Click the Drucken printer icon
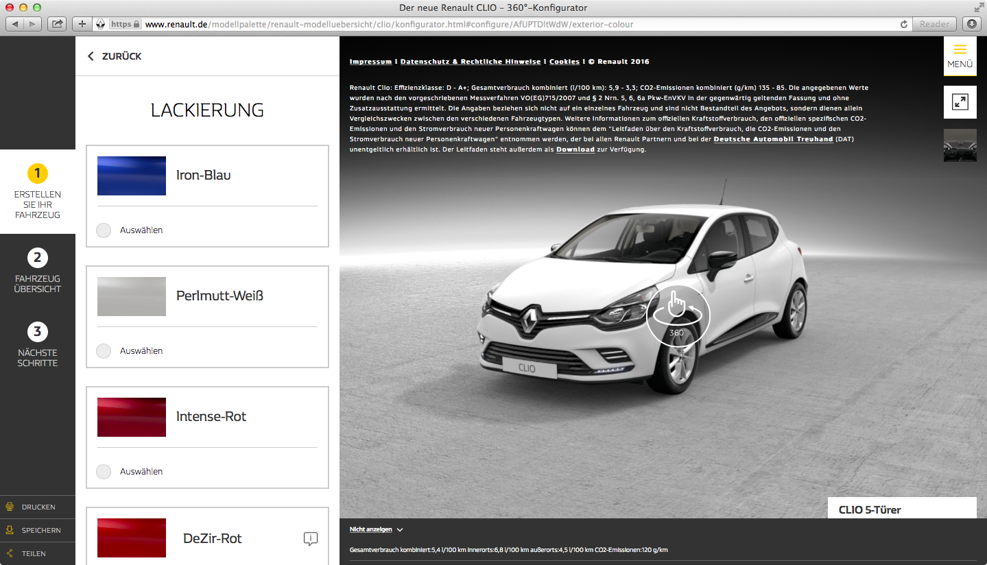 10,507
